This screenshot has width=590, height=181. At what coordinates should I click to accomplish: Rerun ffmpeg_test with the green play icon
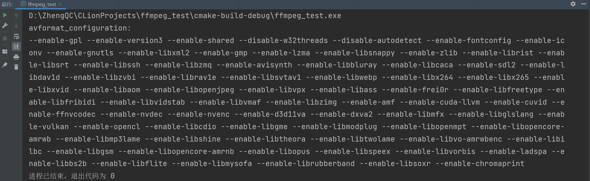[x=5, y=15]
